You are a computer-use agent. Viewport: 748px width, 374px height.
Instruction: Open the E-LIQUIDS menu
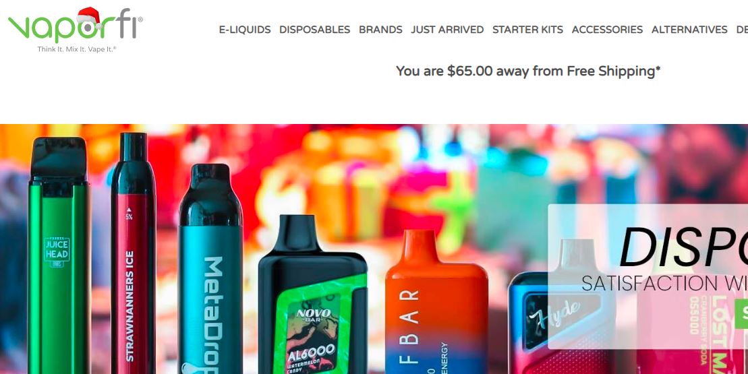pyautogui.click(x=245, y=30)
